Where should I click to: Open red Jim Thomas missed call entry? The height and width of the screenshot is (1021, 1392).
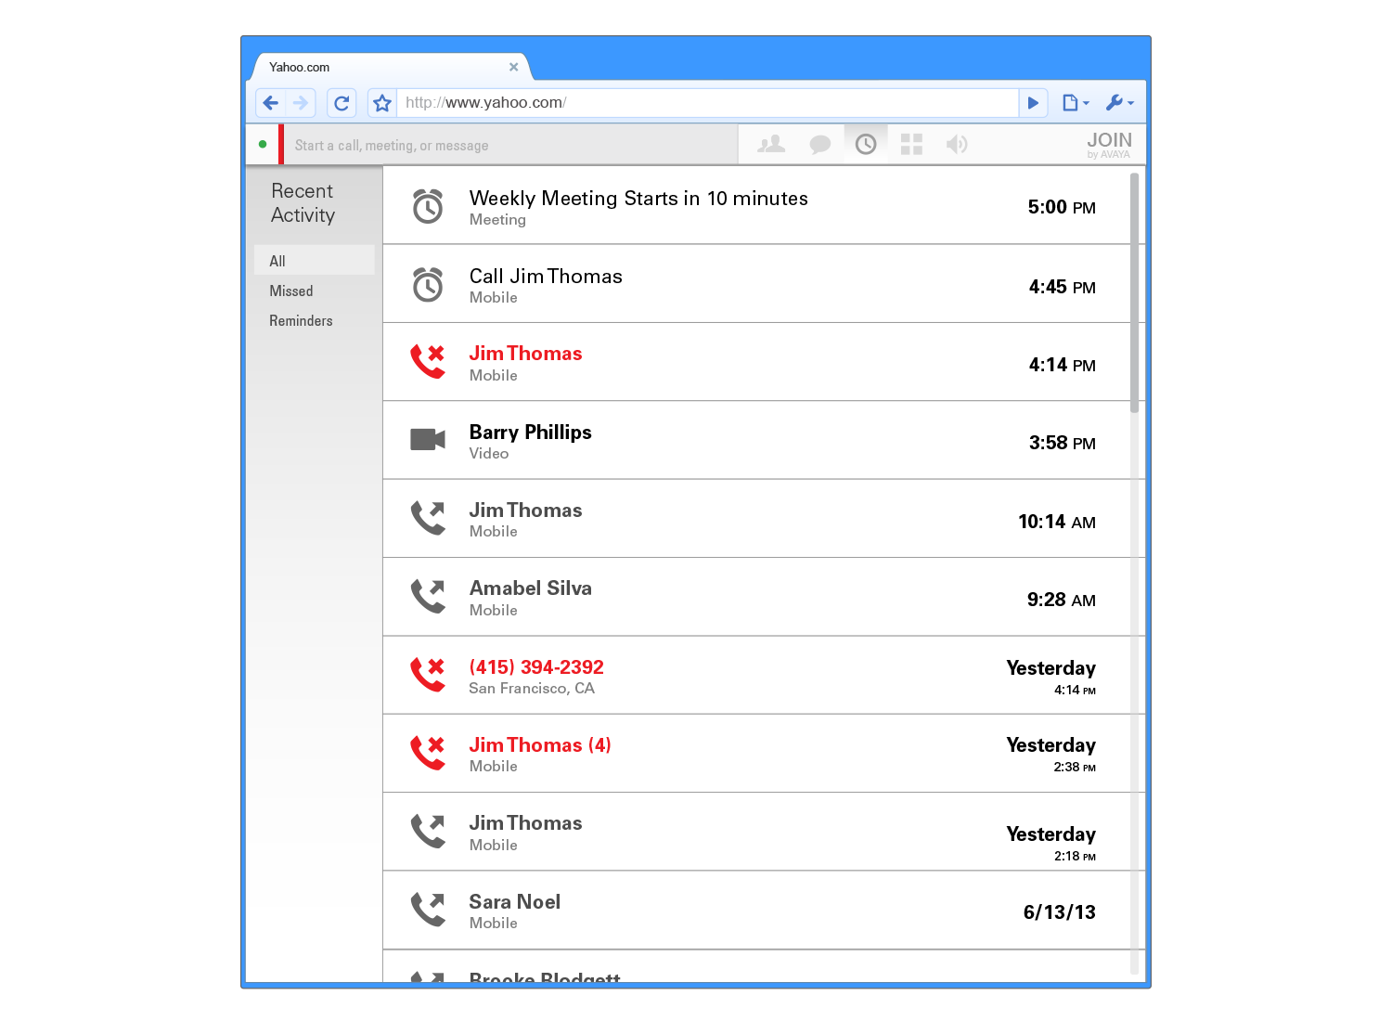tap(757, 362)
